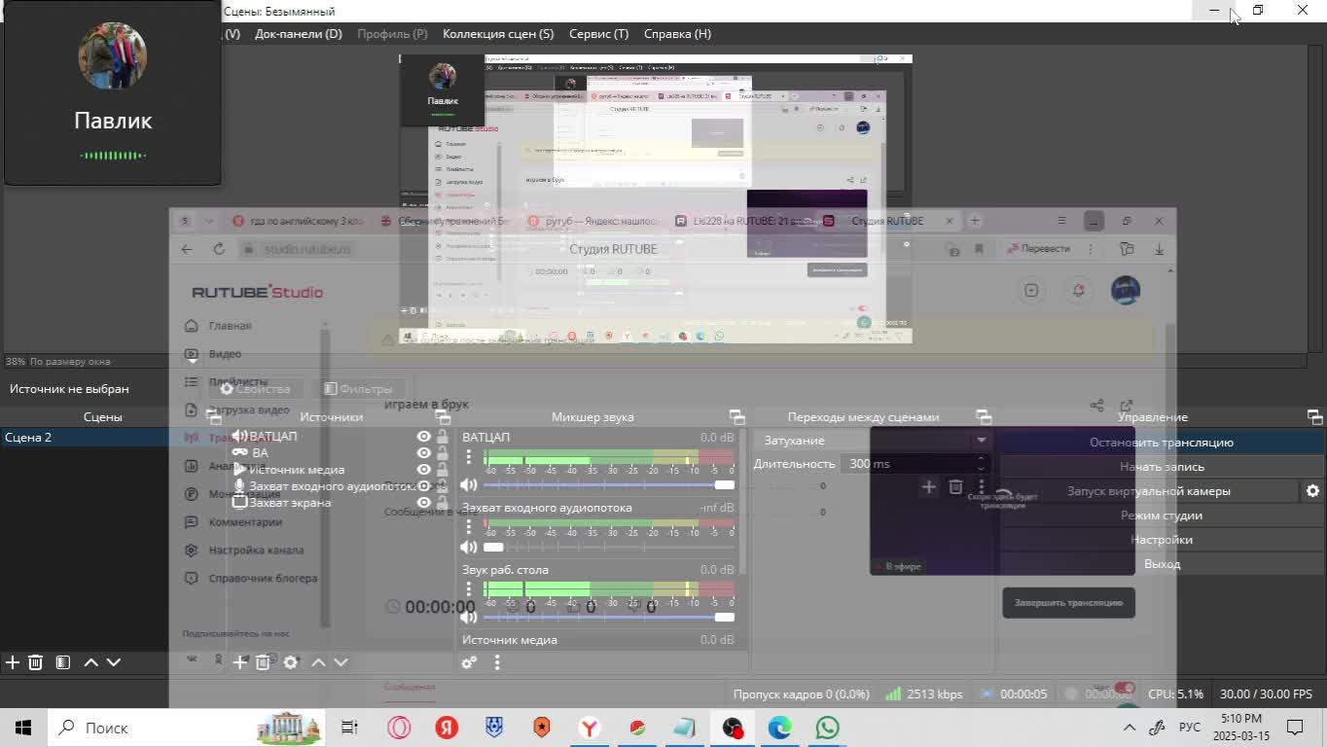The width and height of the screenshot is (1327, 747).
Task: Open Opera browser from the taskbar
Action: (399, 728)
